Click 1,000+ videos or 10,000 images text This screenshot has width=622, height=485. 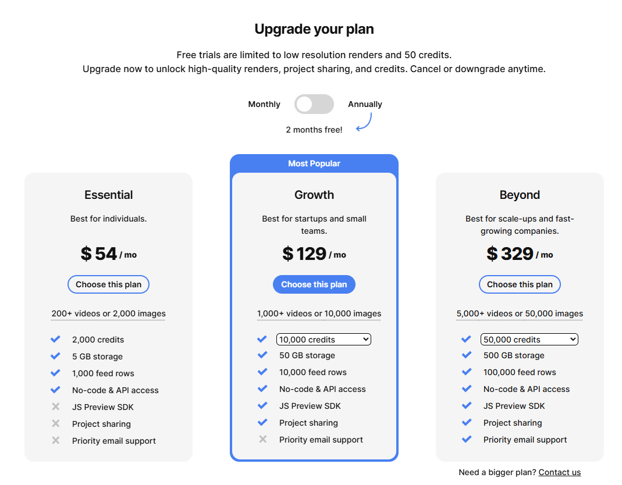[x=319, y=313]
